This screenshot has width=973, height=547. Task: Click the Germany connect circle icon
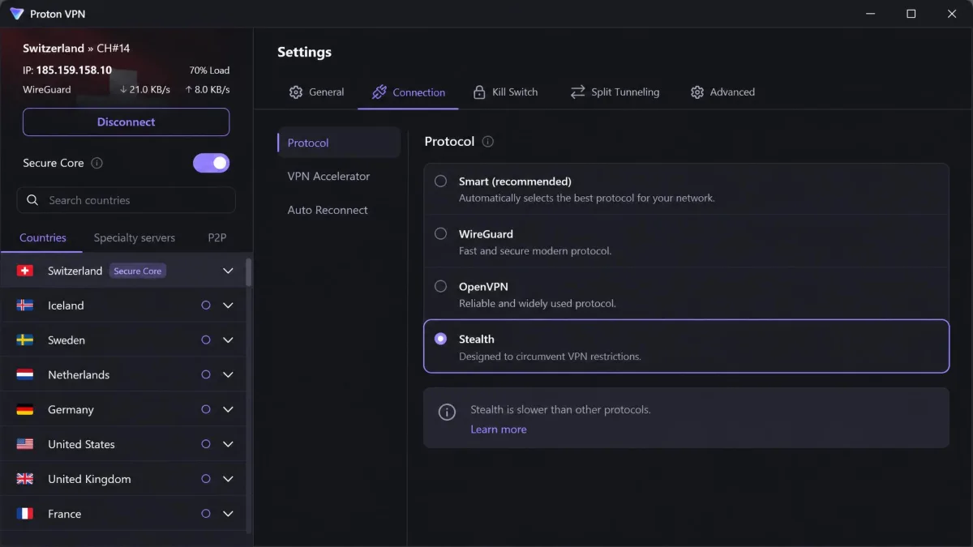point(206,410)
